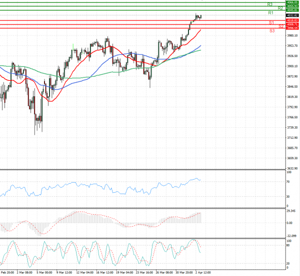Click the 3766.50 price axis value
Image resolution: width=300 pixels, height=276 pixels.
pyautogui.click(x=292, y=117)
